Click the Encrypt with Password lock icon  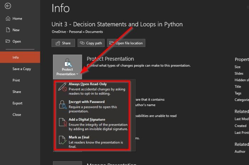[63, 105]
